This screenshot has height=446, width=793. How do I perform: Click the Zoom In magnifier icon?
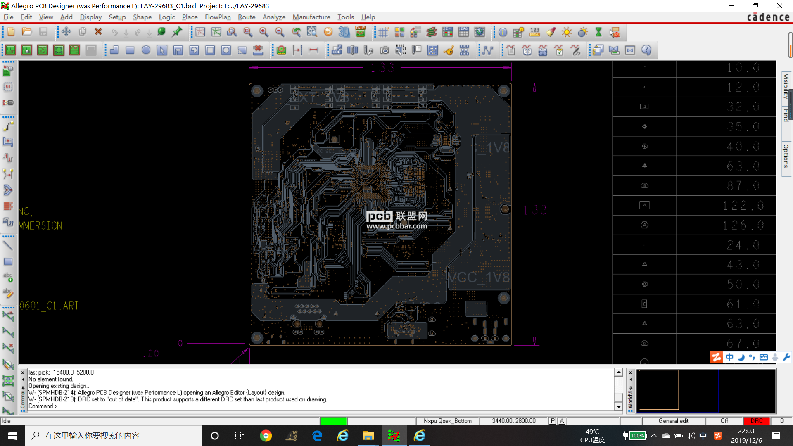point(264,32)
